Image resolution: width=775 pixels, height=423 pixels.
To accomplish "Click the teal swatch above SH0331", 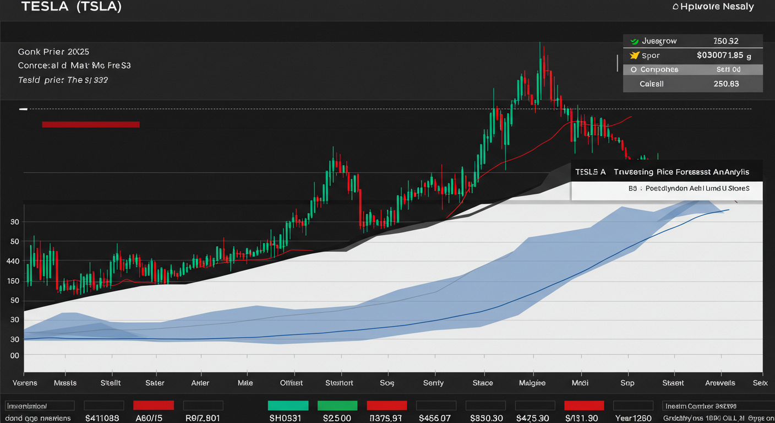I will [288, 405].
